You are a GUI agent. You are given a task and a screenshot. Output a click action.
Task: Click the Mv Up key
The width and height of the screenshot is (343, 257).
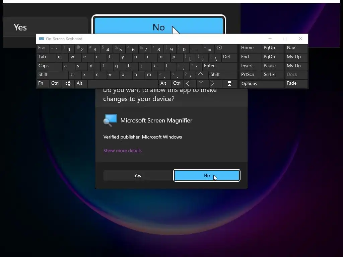click(296, 57)
